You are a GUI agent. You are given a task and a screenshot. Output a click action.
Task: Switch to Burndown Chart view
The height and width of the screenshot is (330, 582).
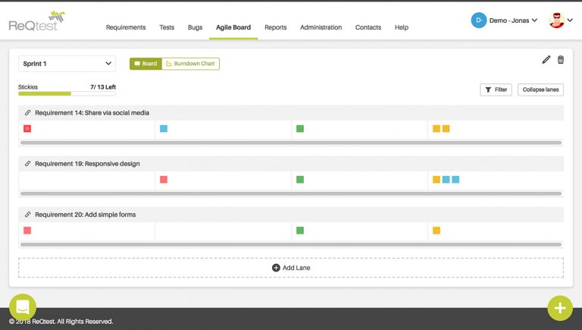(191, 64)
